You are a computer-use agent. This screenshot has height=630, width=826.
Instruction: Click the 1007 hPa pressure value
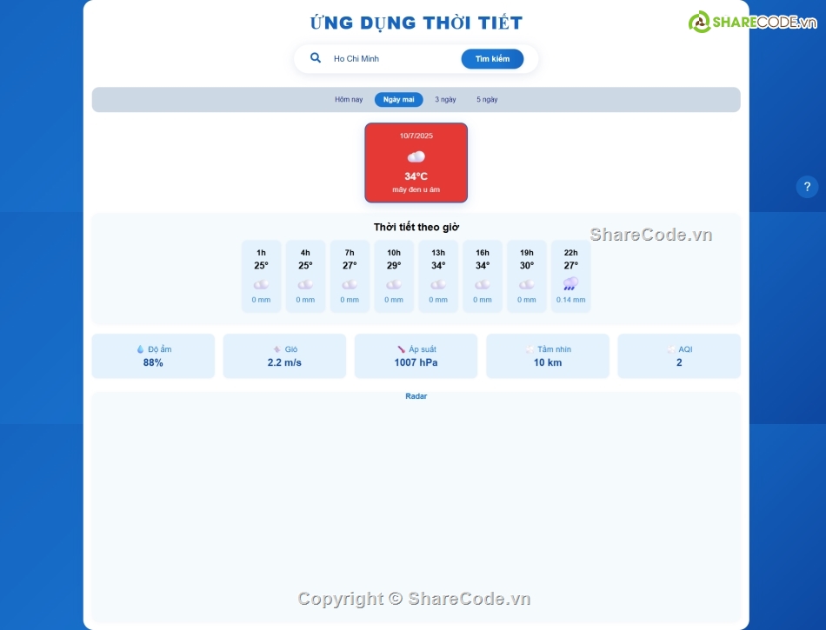416,362
